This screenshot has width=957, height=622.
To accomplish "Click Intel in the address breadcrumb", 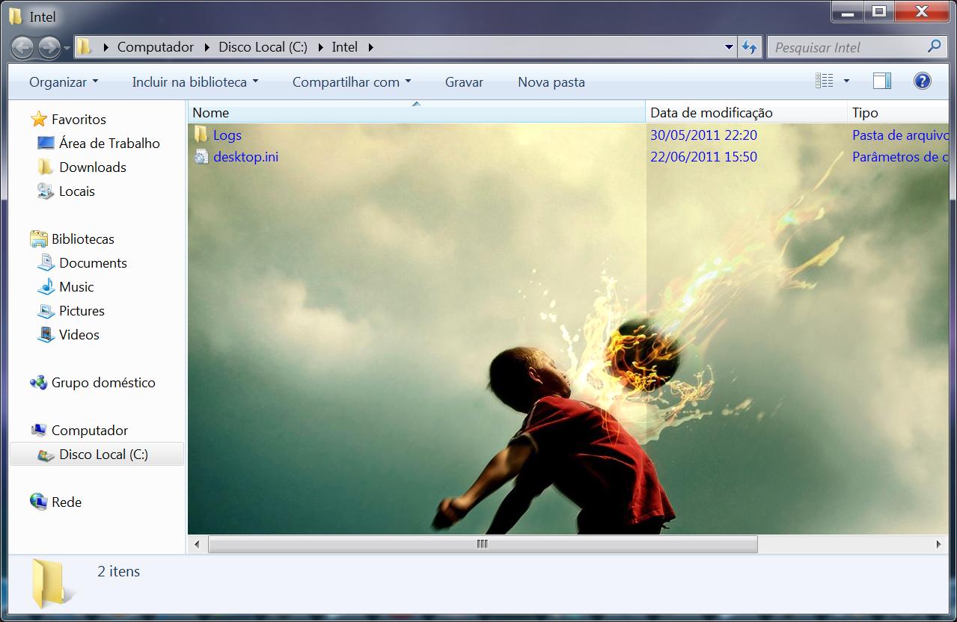I will point(344,47).
